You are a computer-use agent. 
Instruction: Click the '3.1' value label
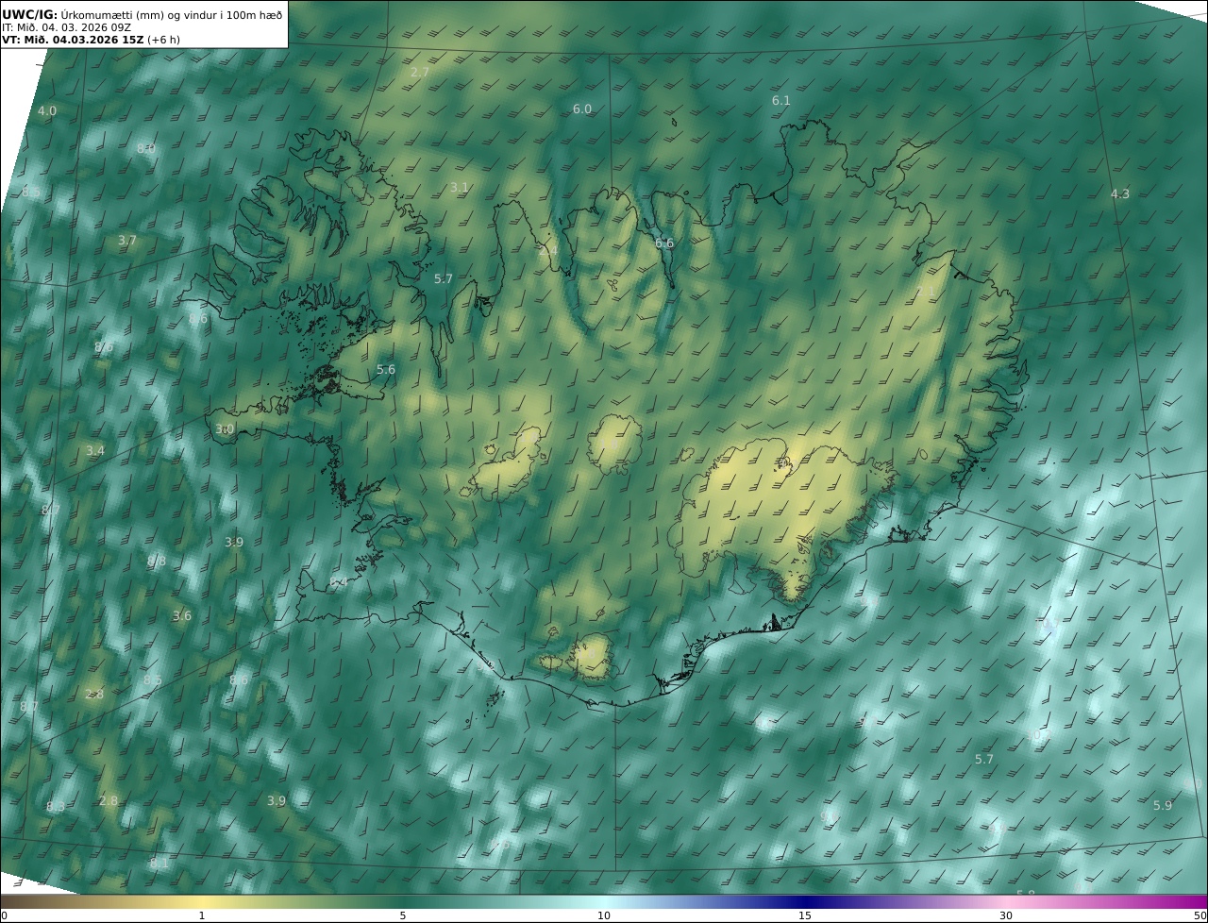[x=460, y=188]
